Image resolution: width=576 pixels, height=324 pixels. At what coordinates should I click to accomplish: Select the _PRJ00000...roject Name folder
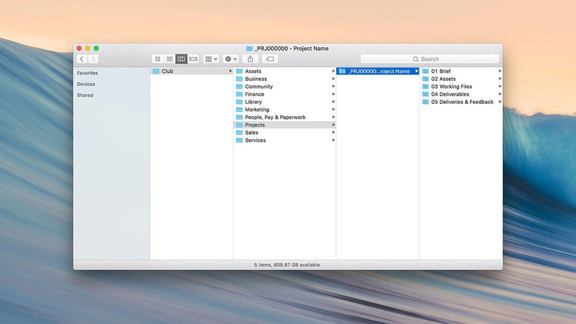point(378,71)
